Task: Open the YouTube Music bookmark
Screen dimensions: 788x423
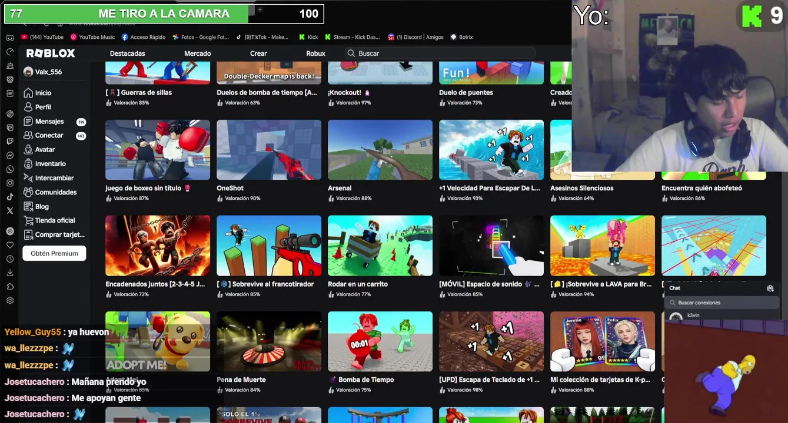Action: (x=92, y=37)
